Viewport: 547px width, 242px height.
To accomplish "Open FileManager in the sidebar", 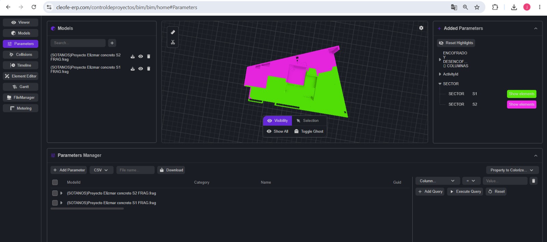I will (21, 98).
